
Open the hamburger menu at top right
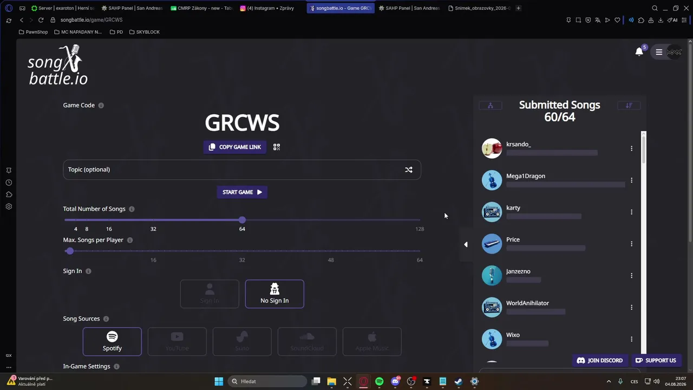659,52
